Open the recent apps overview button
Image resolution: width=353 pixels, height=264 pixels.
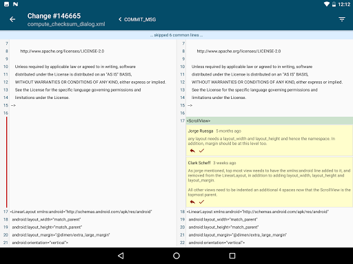[x=232, y=256]
